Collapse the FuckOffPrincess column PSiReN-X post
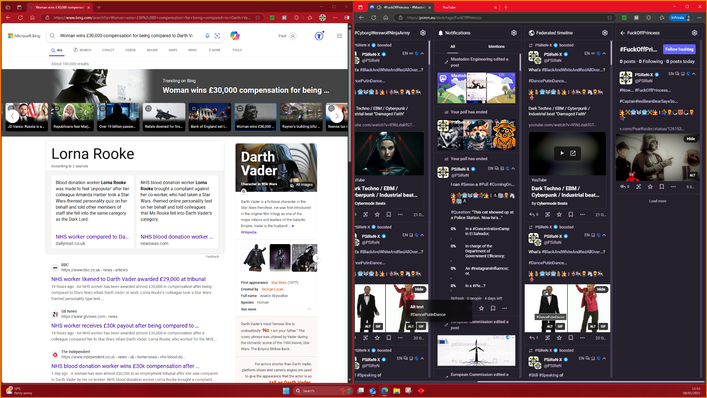This screenshot has height=398, width=707. tap(694, 74)
